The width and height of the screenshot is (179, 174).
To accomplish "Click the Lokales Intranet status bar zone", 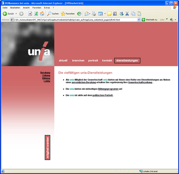I will [x=148, y=171].
